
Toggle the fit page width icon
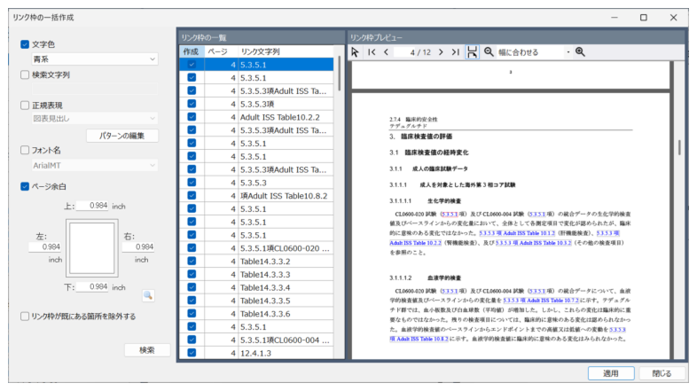(x=472, y=52)
